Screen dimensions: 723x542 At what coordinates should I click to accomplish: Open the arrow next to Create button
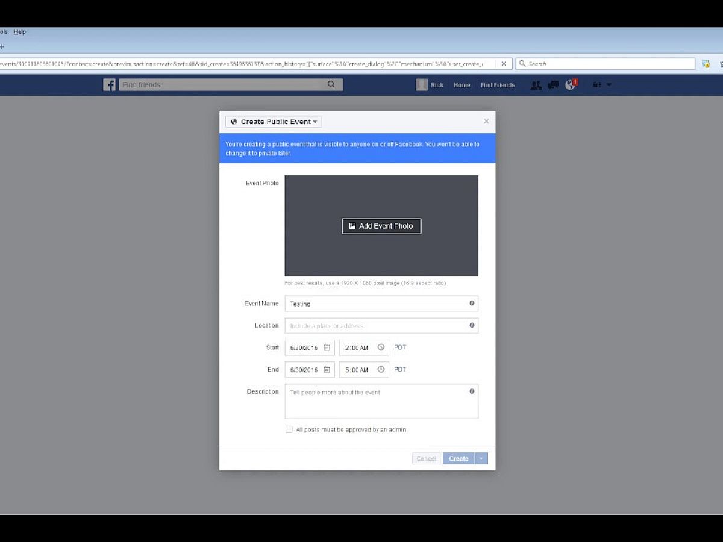click(x=481, y=459)
